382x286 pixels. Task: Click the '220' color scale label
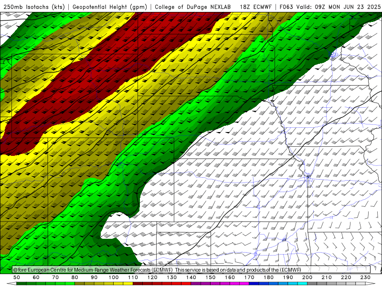(x=346, y=277)
